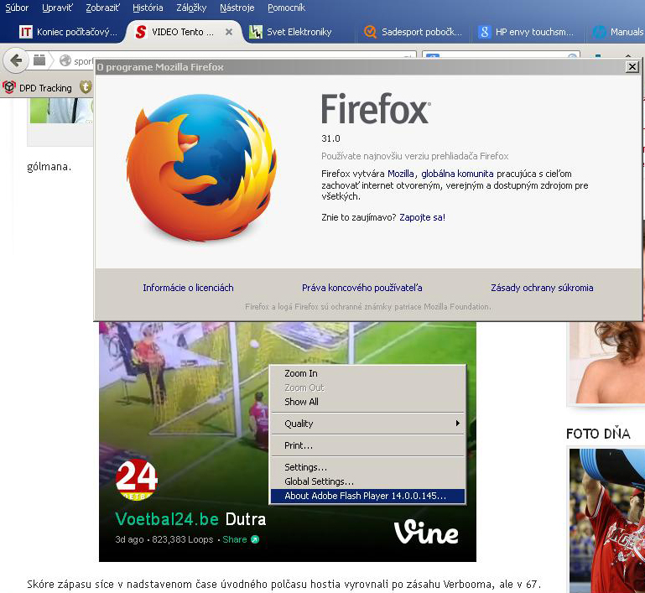Close the VIDEO Tento tab
The height and width of the screenshot is (593, 645).
click(x=229, y=32)
